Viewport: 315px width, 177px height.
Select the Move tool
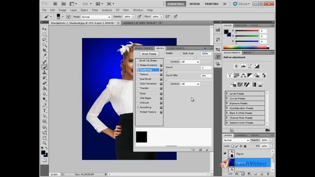44,29
